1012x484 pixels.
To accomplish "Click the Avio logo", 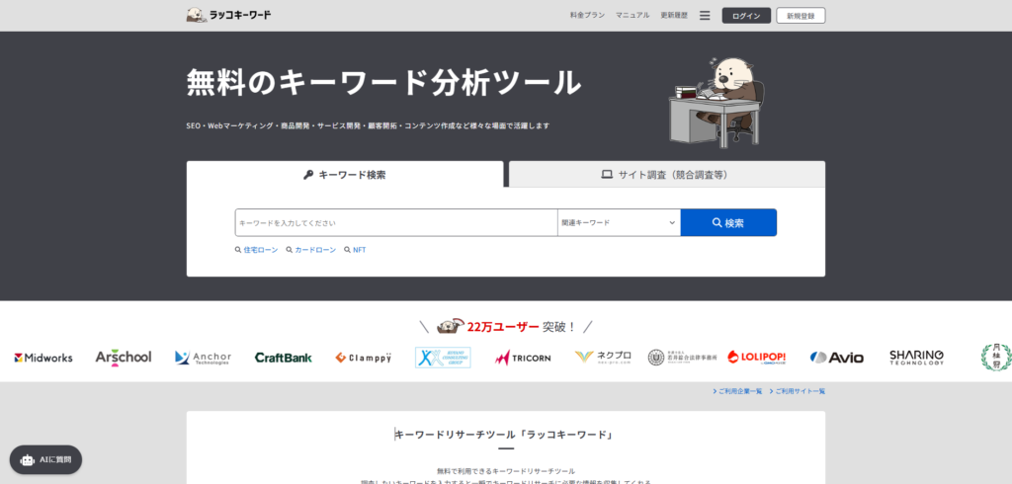I will (836, 358).
